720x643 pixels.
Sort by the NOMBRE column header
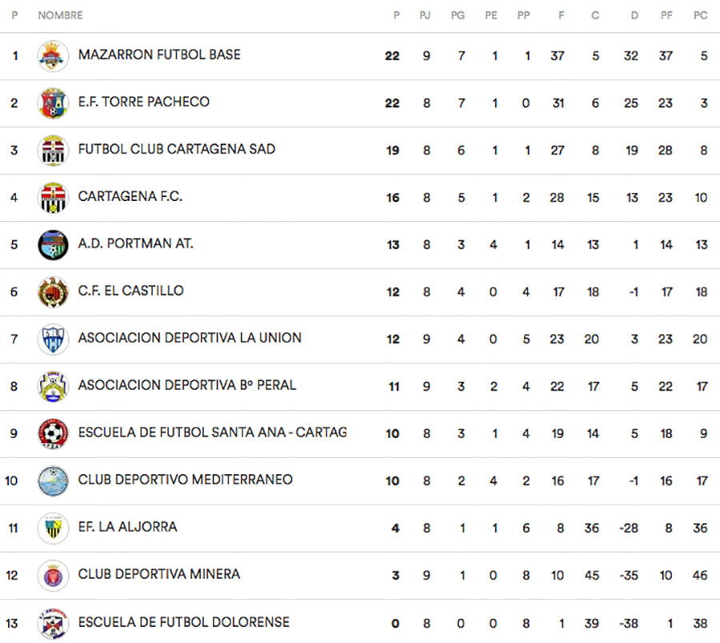(x=60, y=15)
